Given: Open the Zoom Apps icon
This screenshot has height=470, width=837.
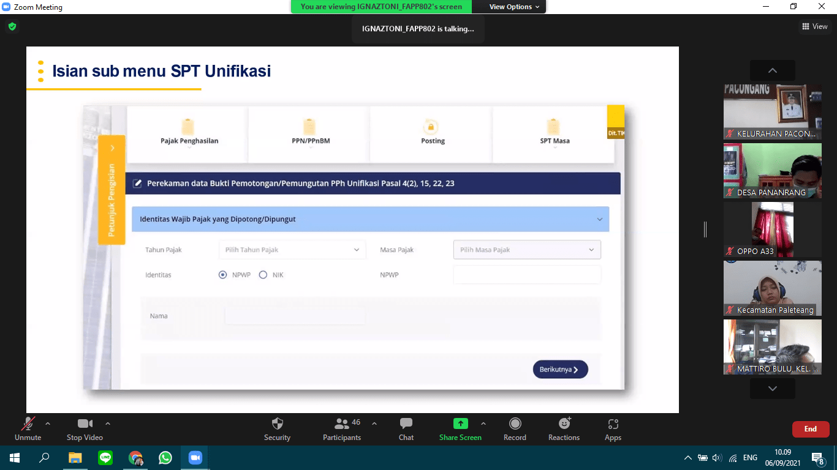Looking at the screenshot, I should [613, 423].
